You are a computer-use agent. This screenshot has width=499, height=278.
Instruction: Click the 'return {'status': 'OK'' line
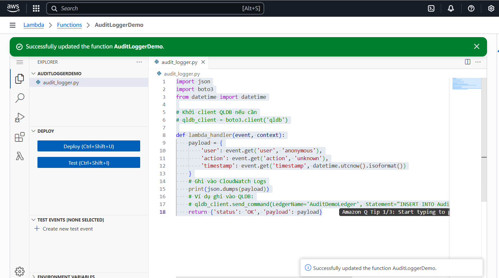[x=255, y=212]
